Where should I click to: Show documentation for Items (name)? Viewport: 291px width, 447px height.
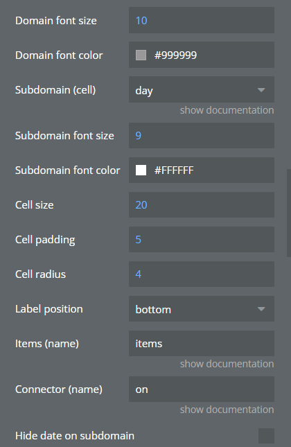227,364
